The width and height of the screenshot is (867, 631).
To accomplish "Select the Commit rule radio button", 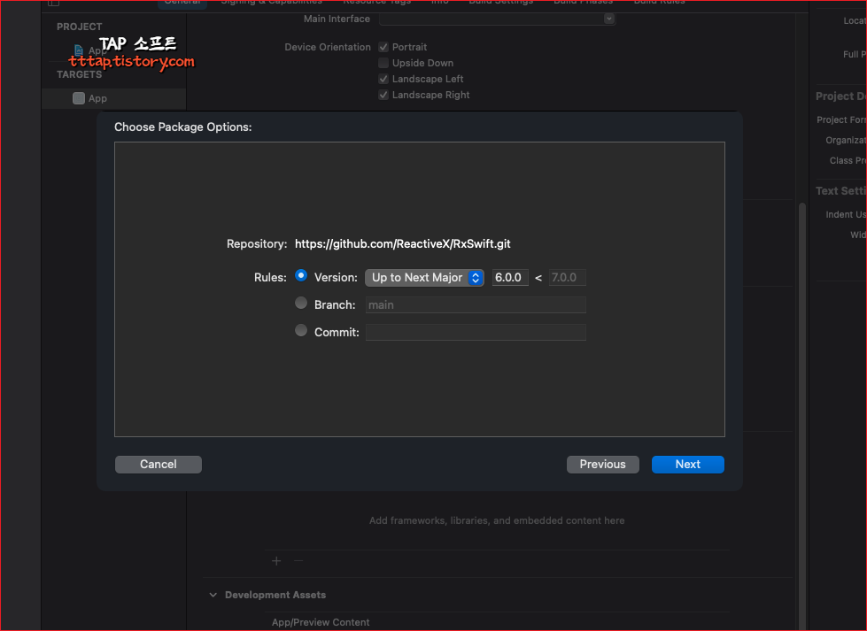I will coord(301,330).
